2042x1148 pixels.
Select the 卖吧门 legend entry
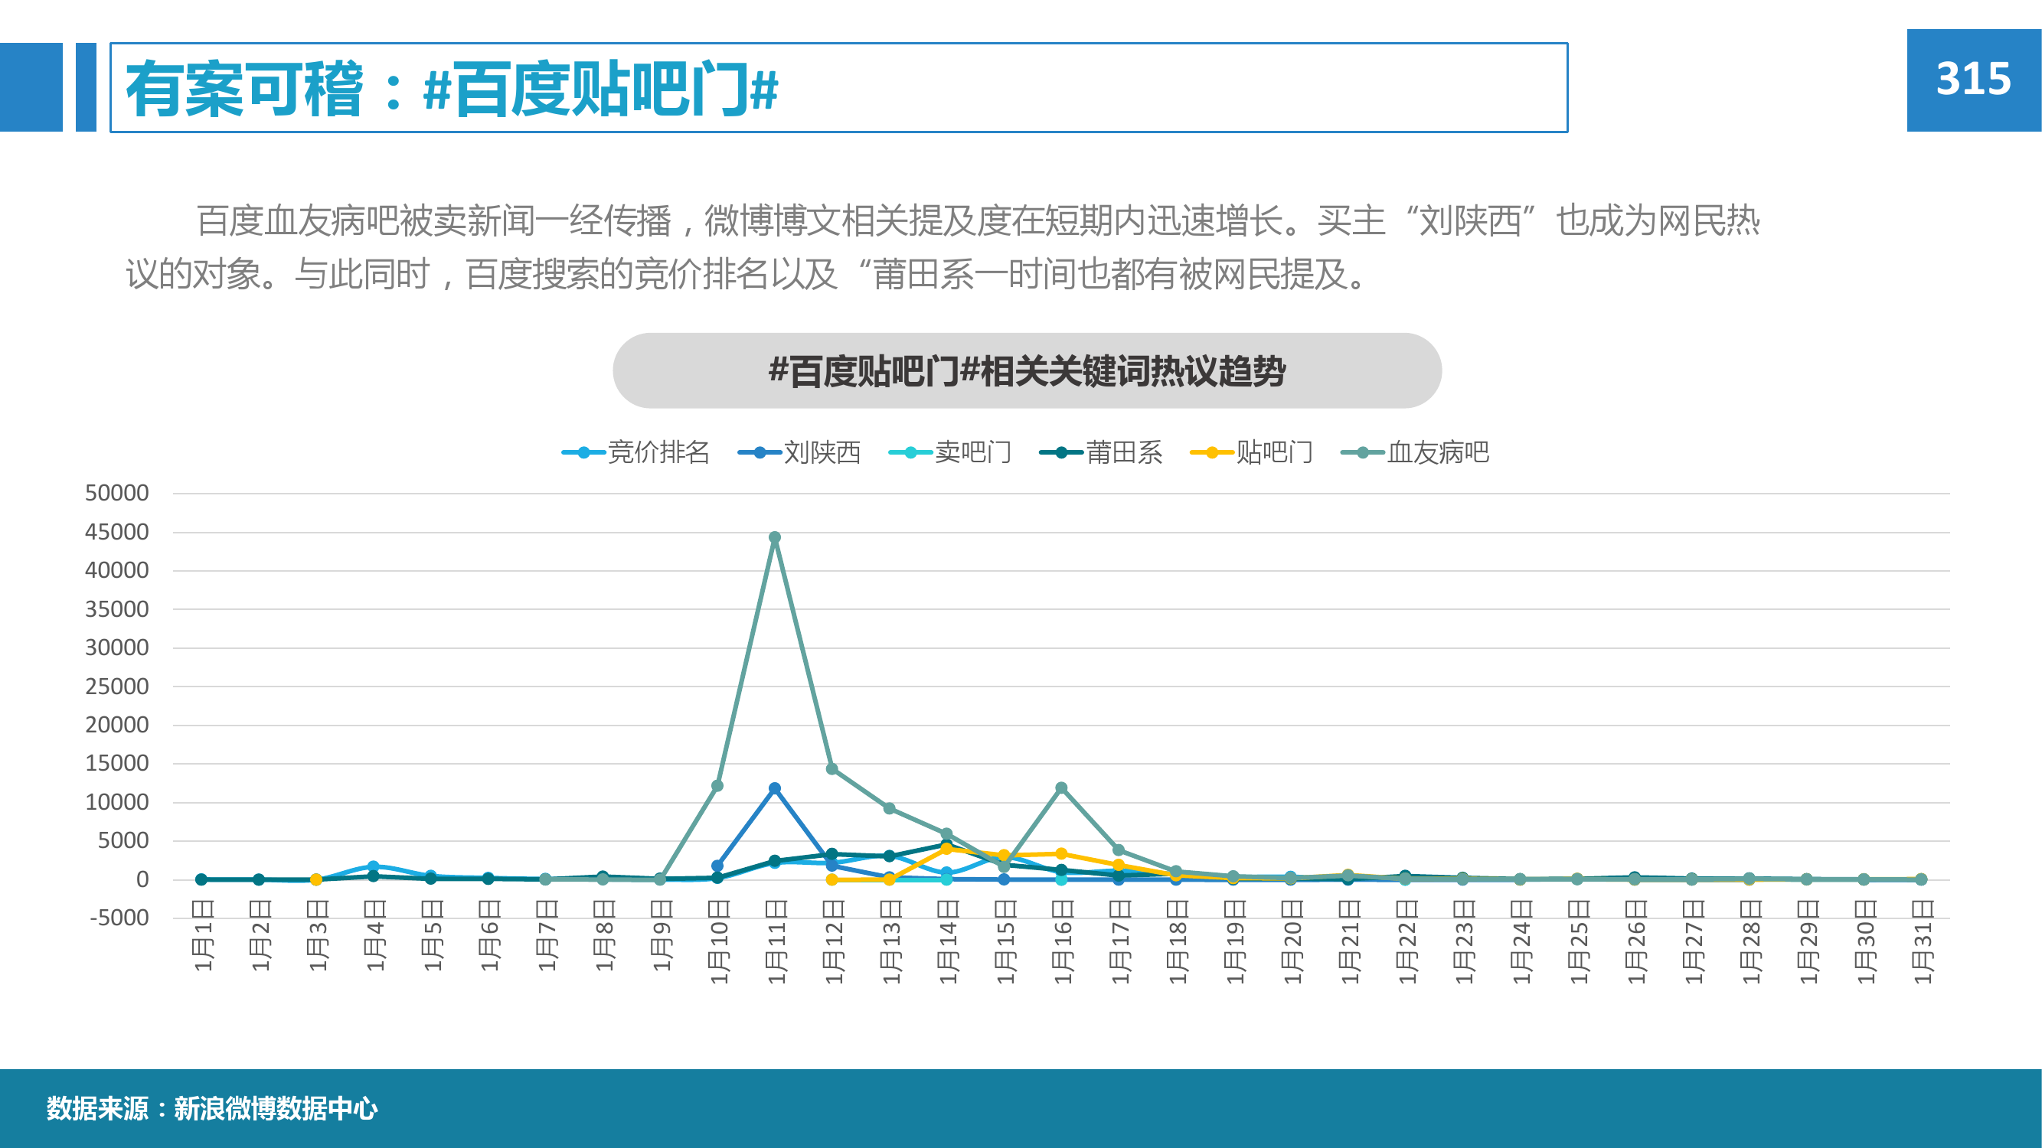[x=950, y=452]
